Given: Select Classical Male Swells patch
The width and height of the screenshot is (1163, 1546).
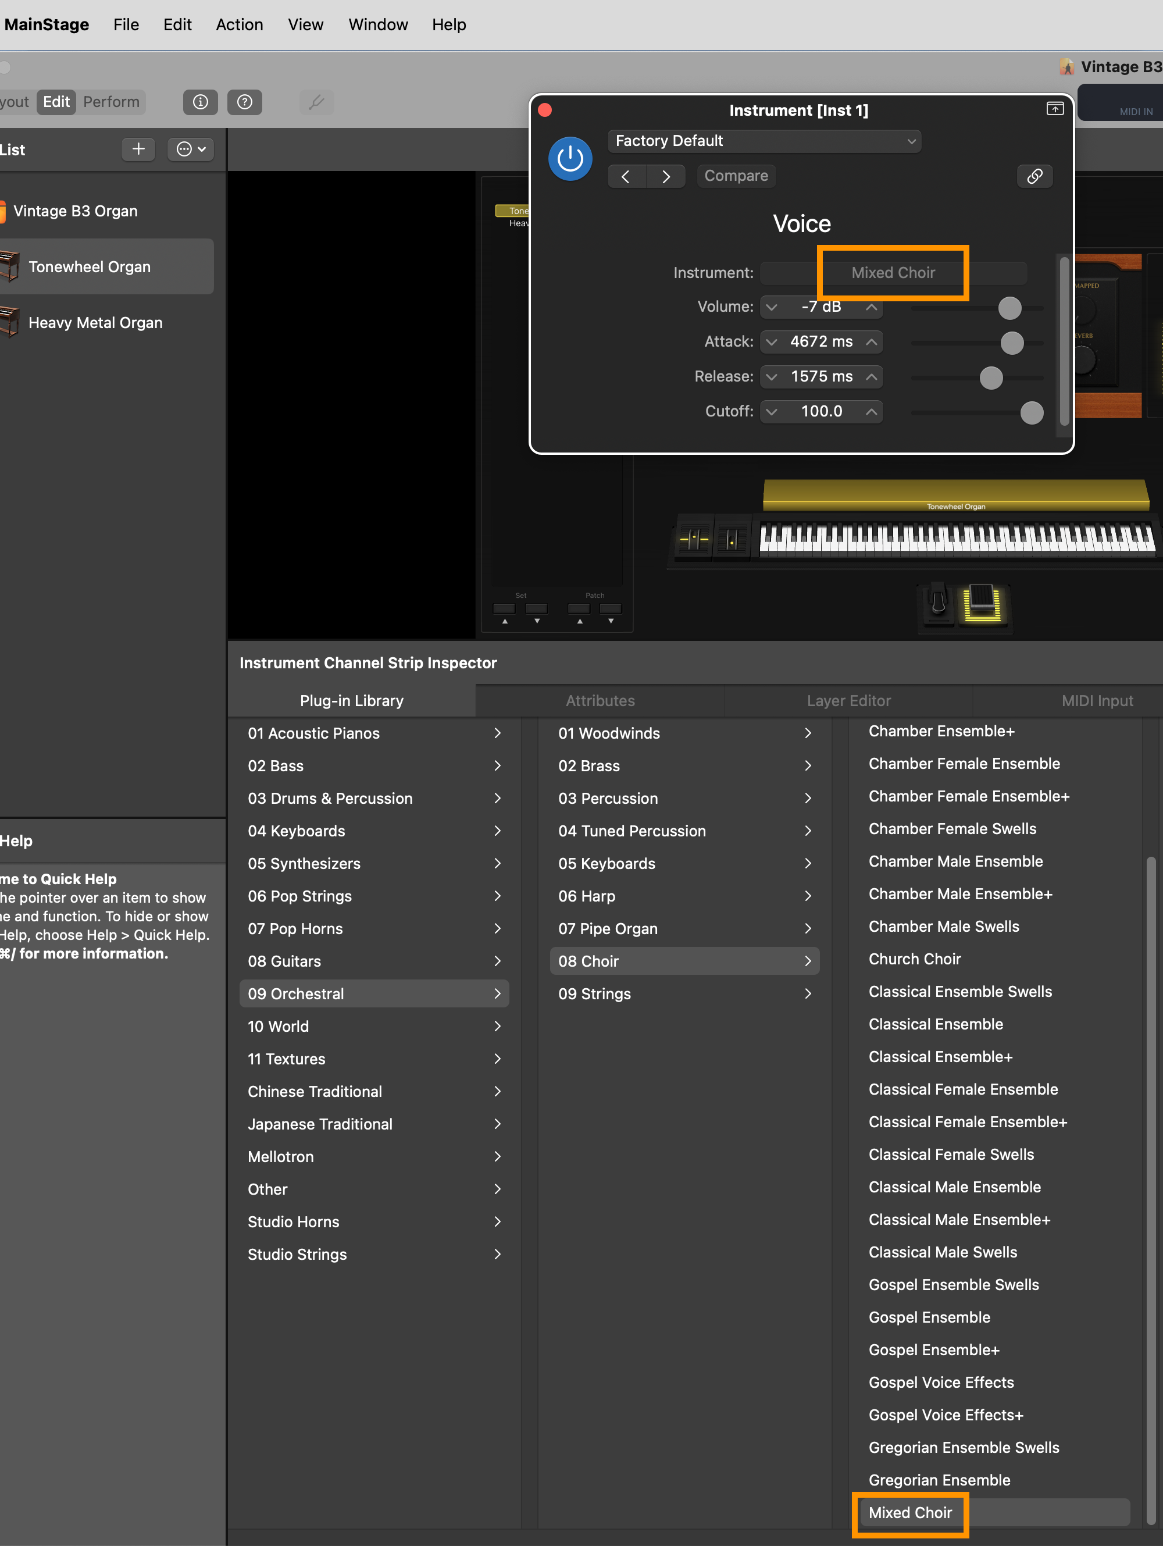Looking at the screenshot, I should point(942,1252).
